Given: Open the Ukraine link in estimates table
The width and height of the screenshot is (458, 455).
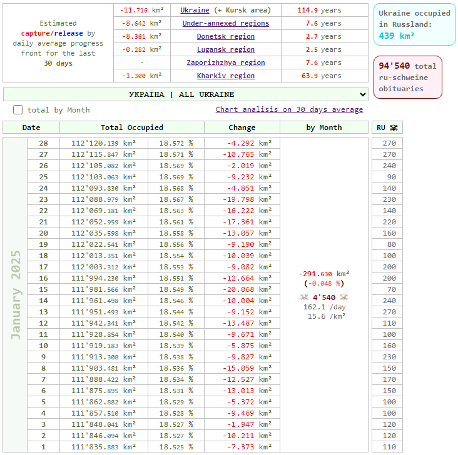Looking at the screenshot, I should (195, 10).
